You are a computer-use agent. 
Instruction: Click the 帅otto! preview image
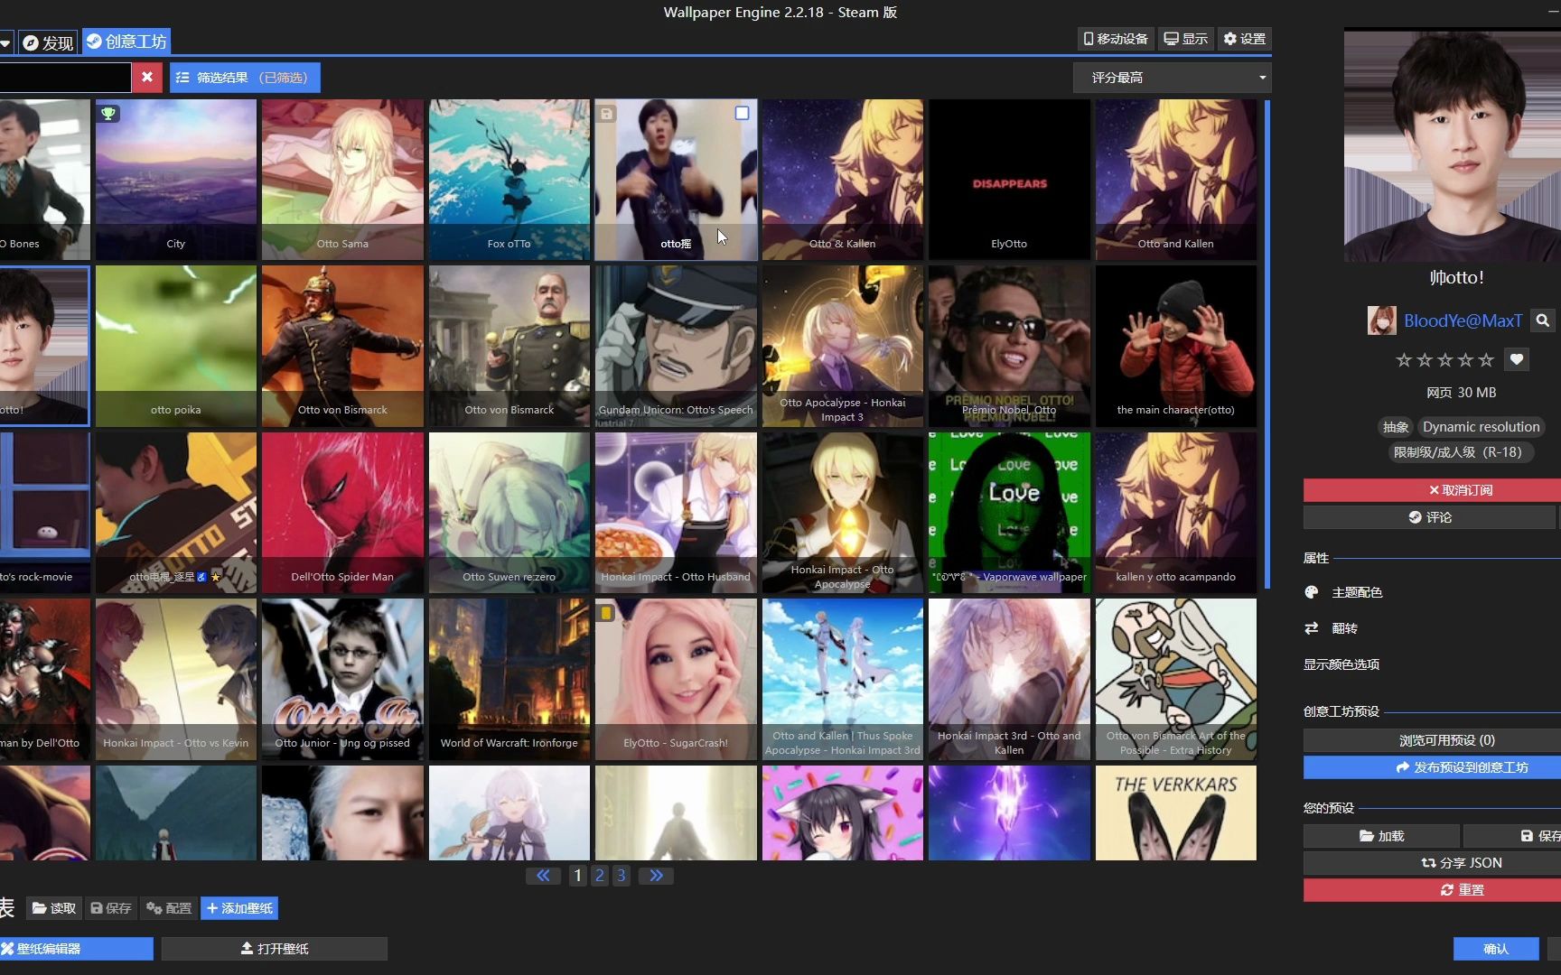pyautogui.click(x=1452, y=145)
